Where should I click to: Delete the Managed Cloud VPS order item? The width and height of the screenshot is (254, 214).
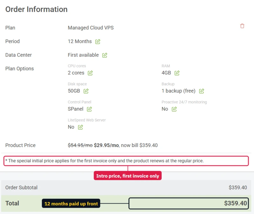(x=242, y=26)
